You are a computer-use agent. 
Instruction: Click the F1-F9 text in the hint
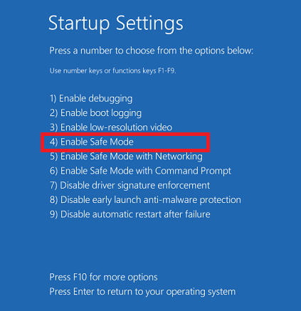pos(167,70)
